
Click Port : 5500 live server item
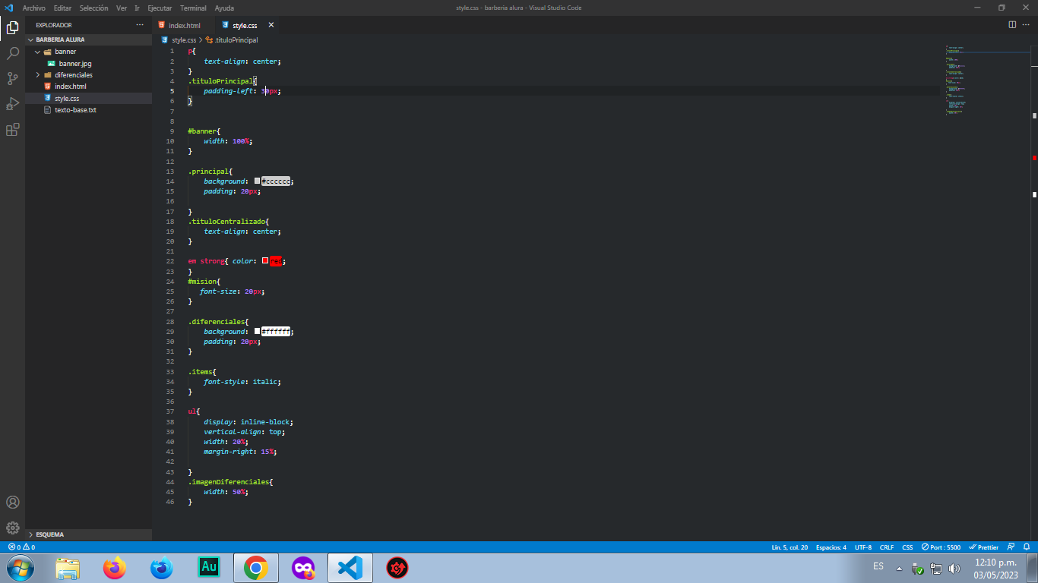(941, 547)
